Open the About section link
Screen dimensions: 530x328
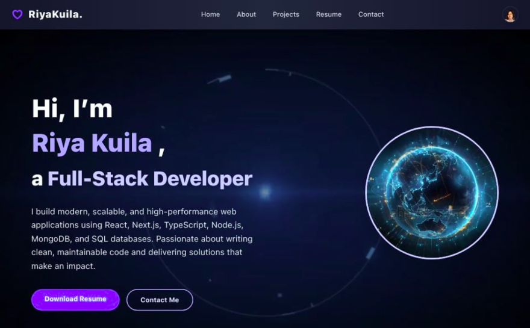click(246, 14)
